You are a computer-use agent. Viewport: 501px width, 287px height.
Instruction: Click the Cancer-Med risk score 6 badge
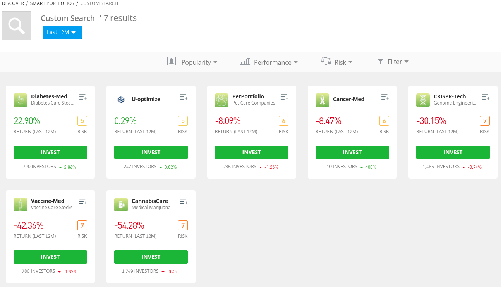coord(384,121)
